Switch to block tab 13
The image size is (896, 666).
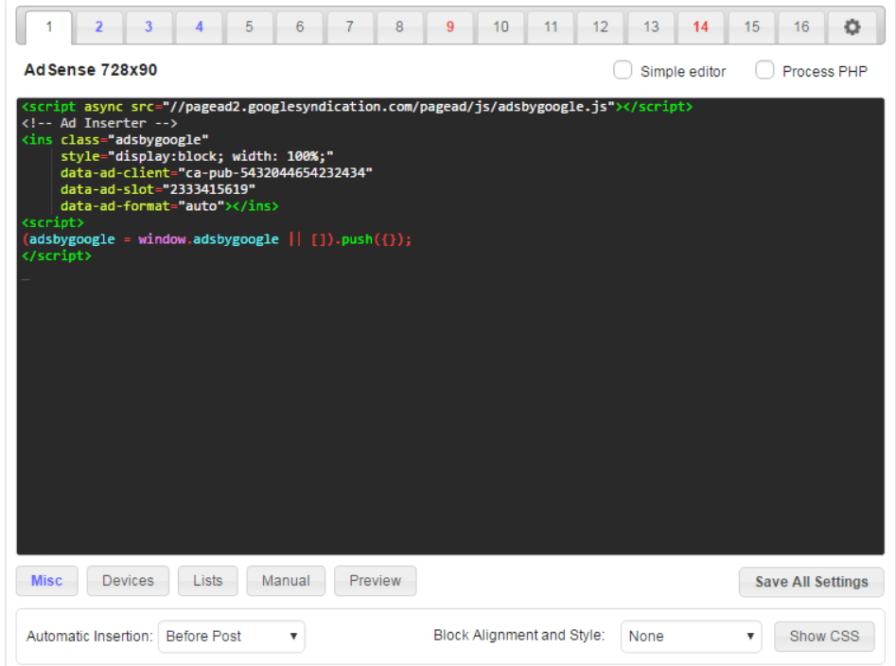tap(651, 26)
